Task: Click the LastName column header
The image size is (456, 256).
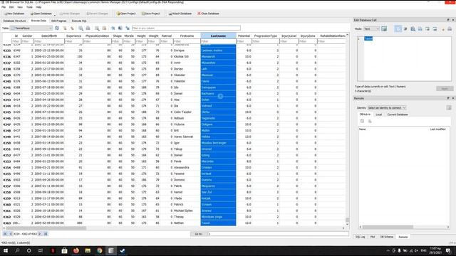Action: tap(218, 36)
